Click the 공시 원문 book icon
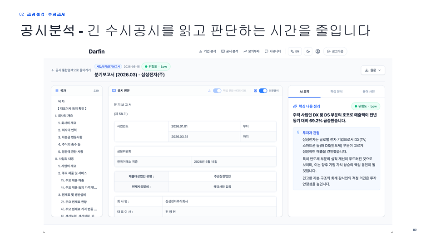The width and height of the screenshot is (436, 245). pos(114,91)
